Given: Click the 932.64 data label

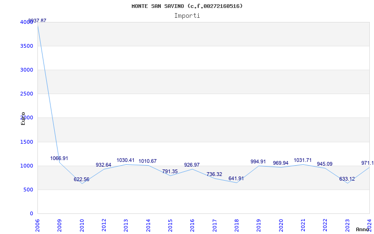Looking at the screenshot, I should point(103,165).
